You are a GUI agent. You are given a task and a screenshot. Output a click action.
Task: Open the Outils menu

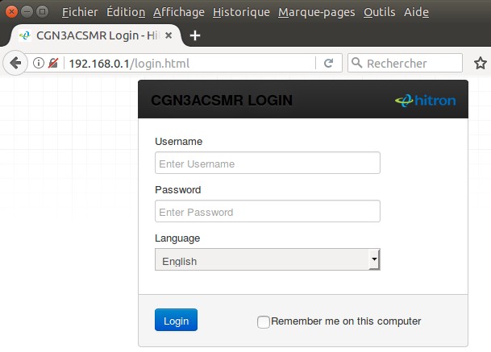coord(379,12)
